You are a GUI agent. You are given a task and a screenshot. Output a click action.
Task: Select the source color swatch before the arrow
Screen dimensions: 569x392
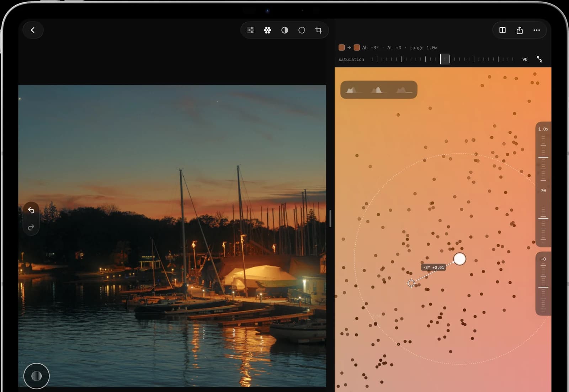pos(342,48)
